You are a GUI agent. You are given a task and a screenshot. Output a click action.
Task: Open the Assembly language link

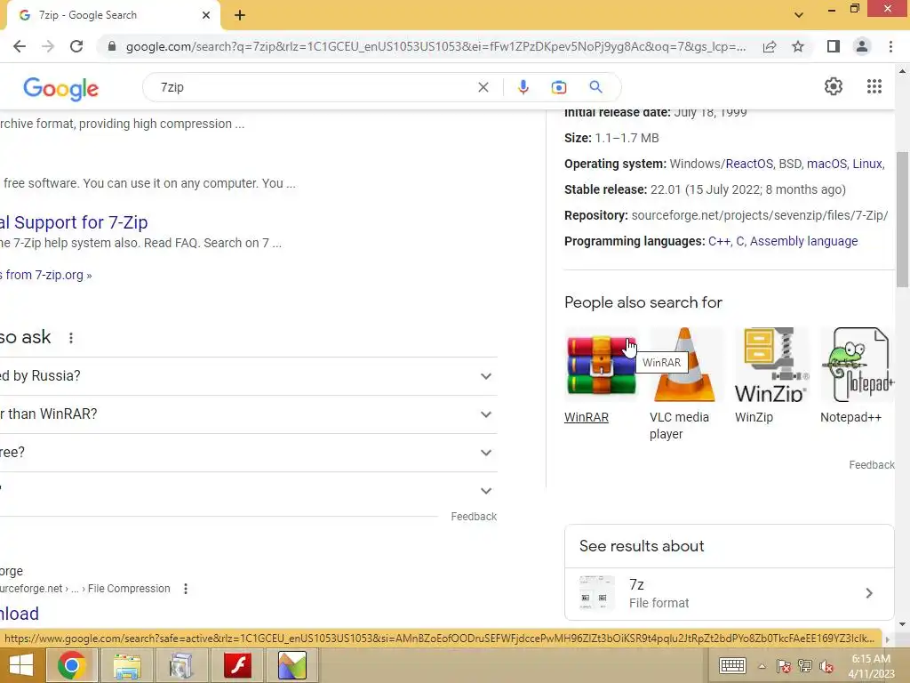(803, 241)
